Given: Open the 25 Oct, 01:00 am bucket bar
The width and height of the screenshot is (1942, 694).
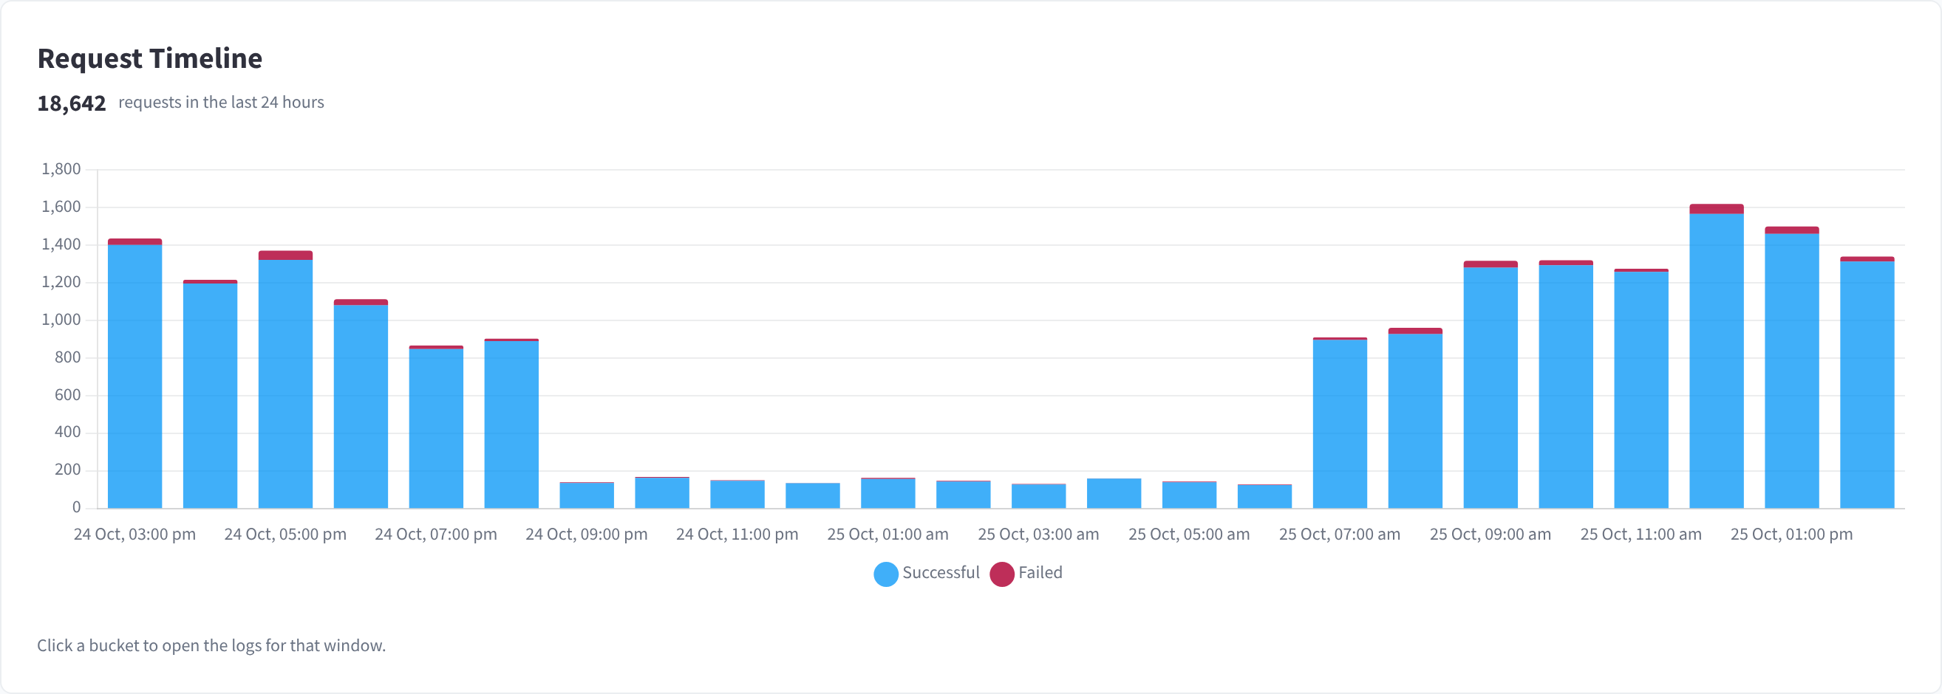Looking at the screenshot, I should point(888,492).
